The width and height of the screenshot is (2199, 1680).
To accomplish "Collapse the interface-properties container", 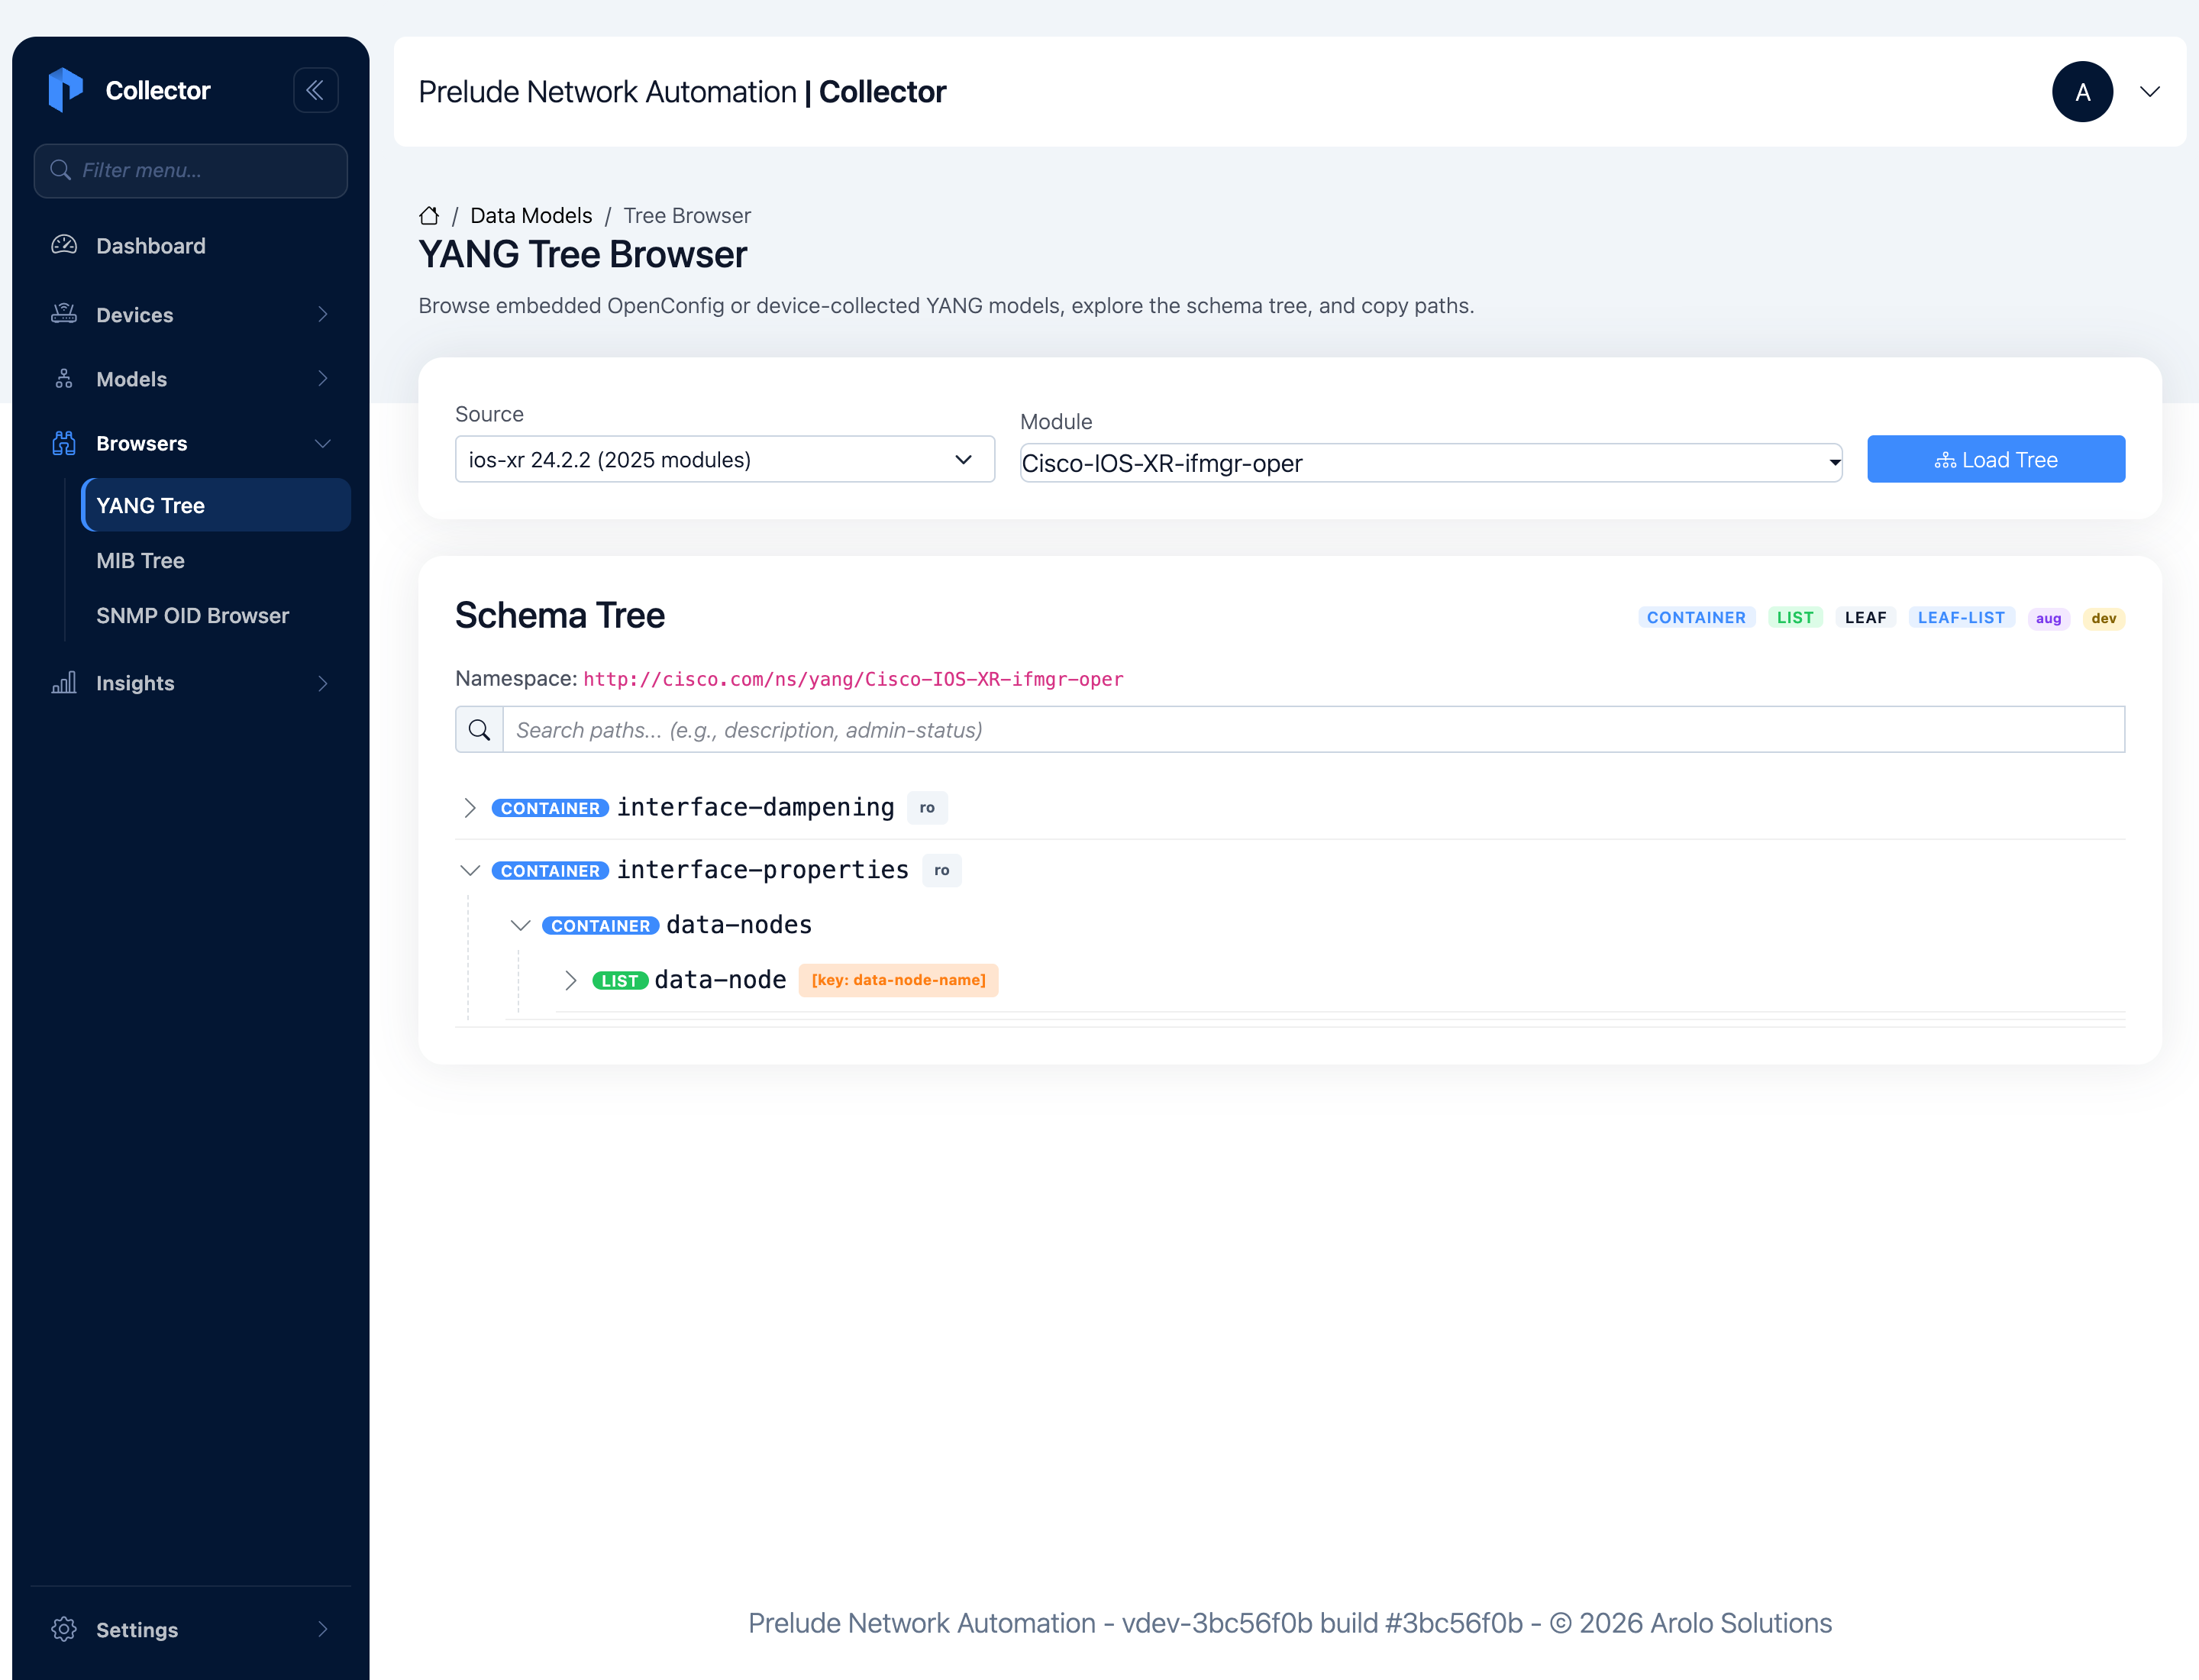I will point(470,871).
